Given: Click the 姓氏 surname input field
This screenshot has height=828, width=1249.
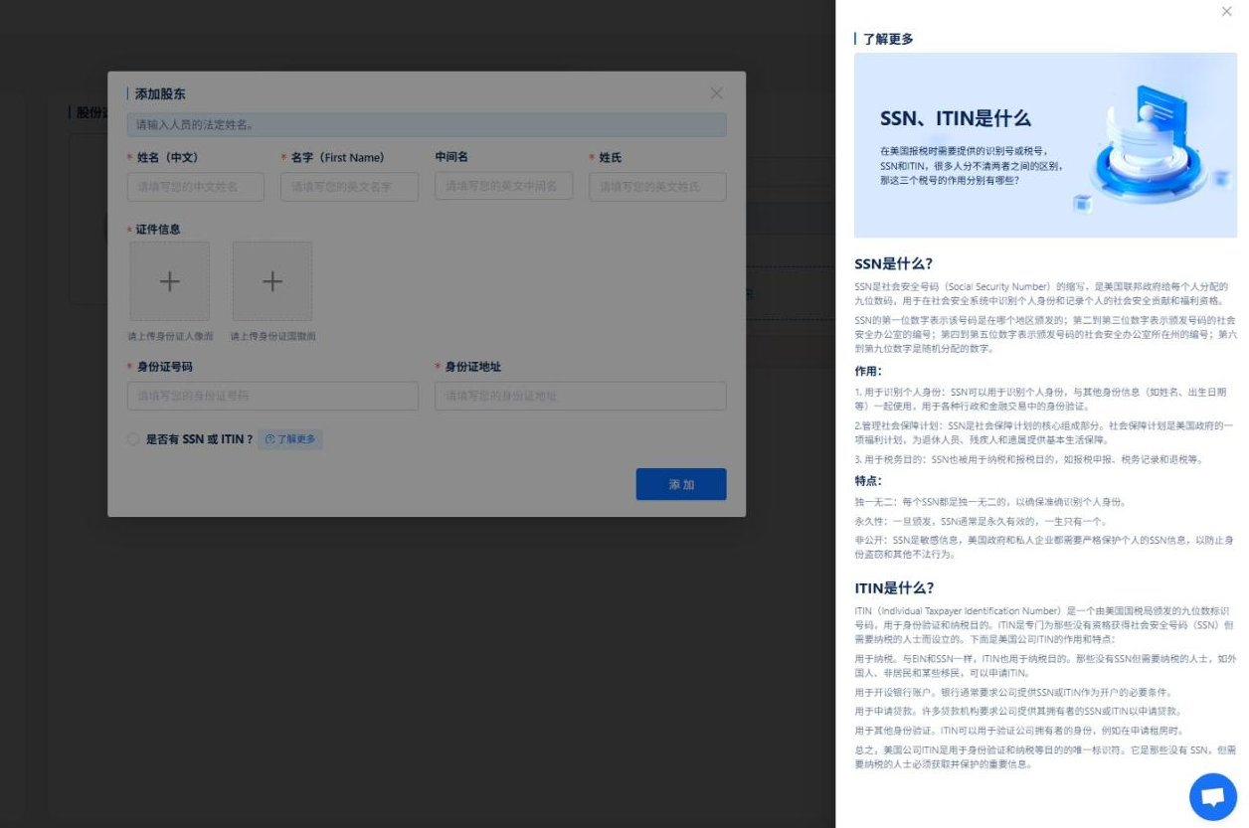Looking at the screenshot, I should (657, 186).
